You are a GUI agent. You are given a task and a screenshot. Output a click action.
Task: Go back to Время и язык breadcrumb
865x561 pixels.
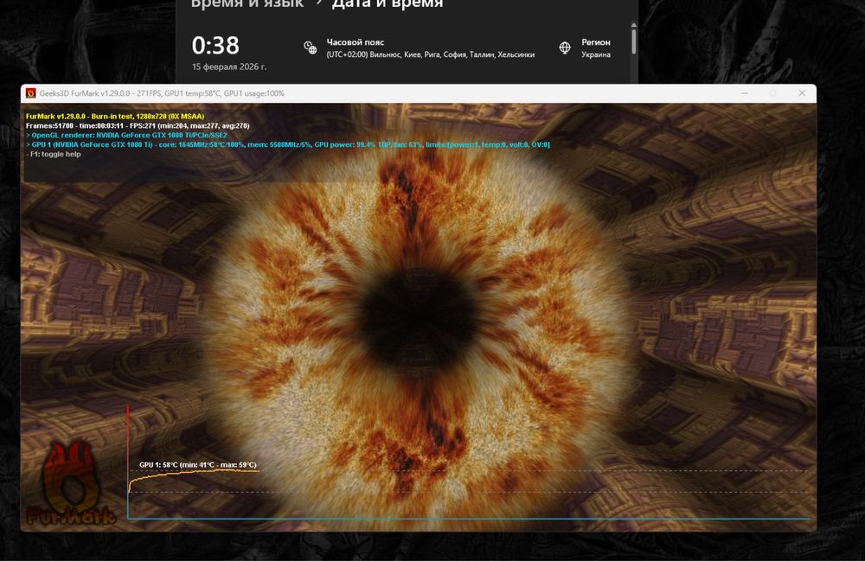tap(247, 3)
